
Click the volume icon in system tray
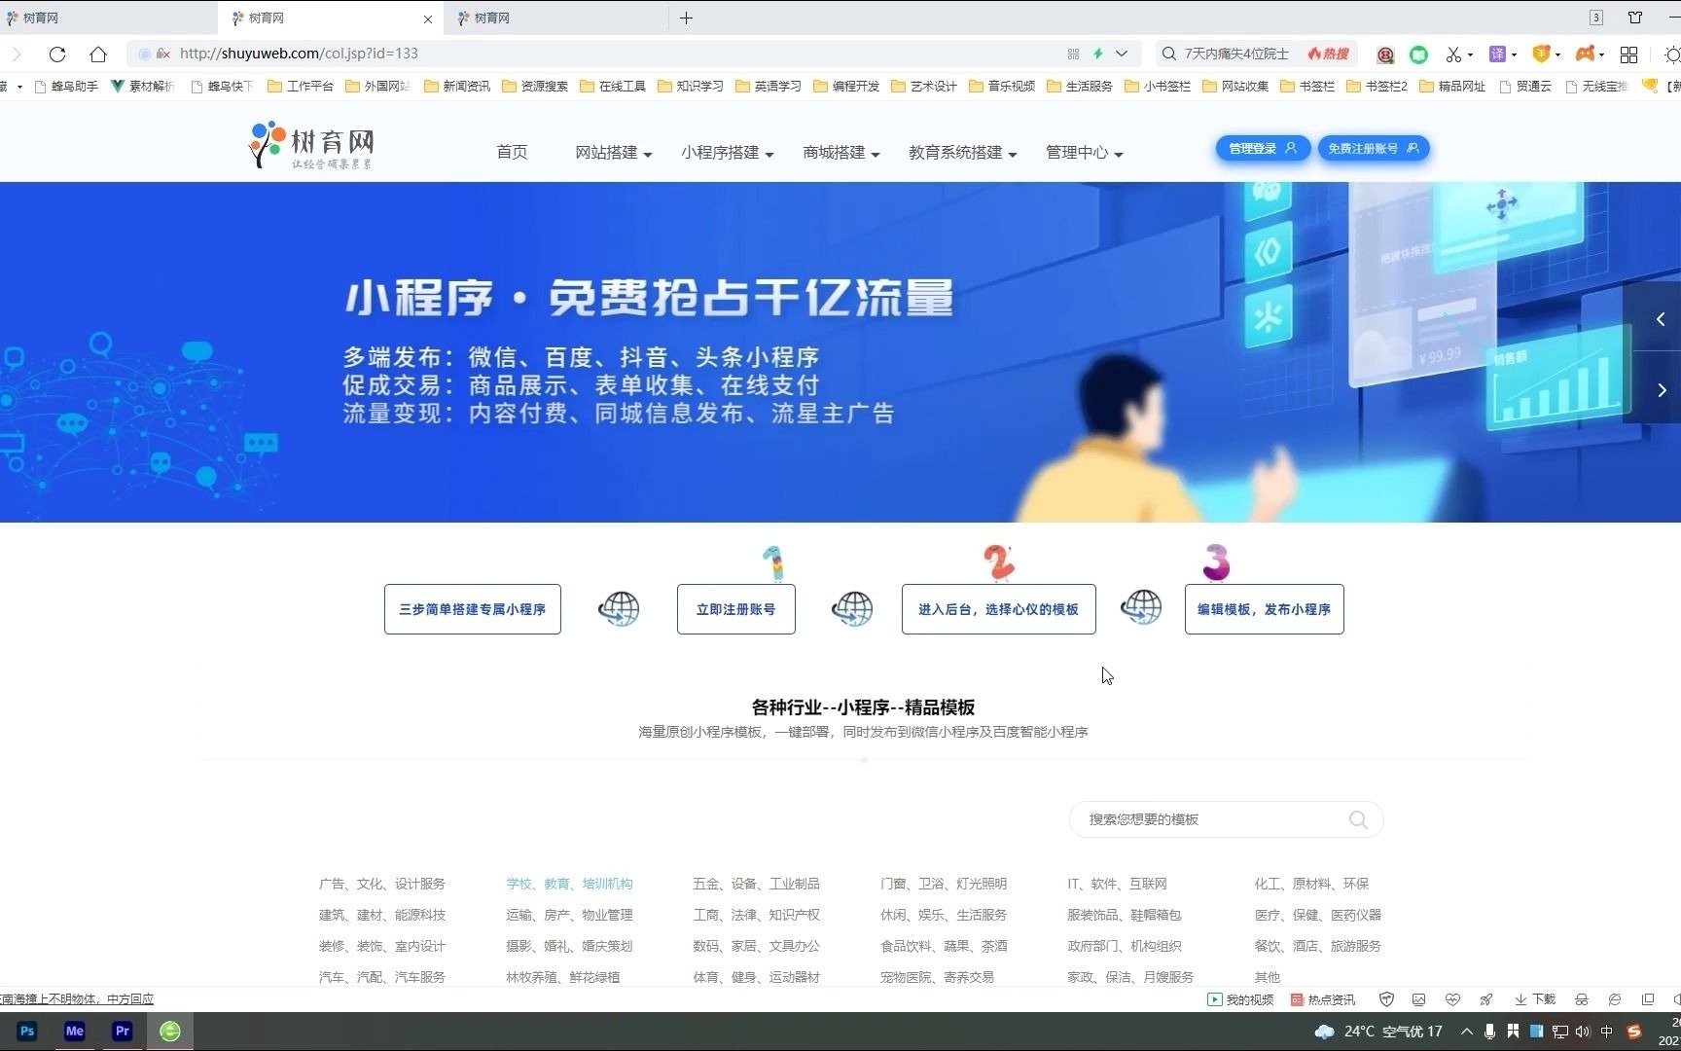(1583, 1032)
